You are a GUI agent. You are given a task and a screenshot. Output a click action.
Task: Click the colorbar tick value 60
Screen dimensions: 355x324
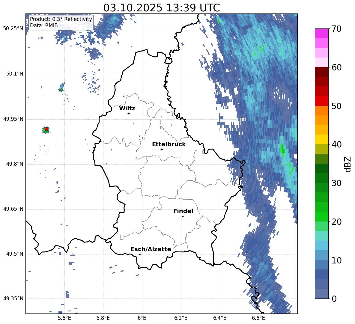(x=336, y=67)
